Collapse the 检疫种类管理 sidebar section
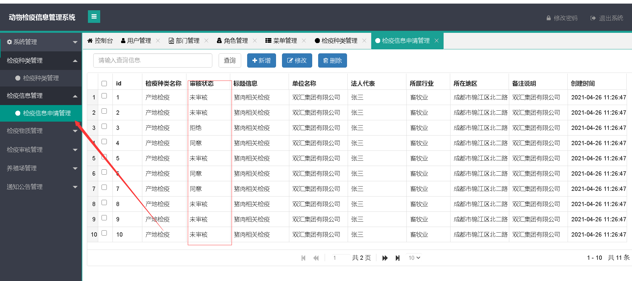632x281 pixels. click(x=41, y=61)
